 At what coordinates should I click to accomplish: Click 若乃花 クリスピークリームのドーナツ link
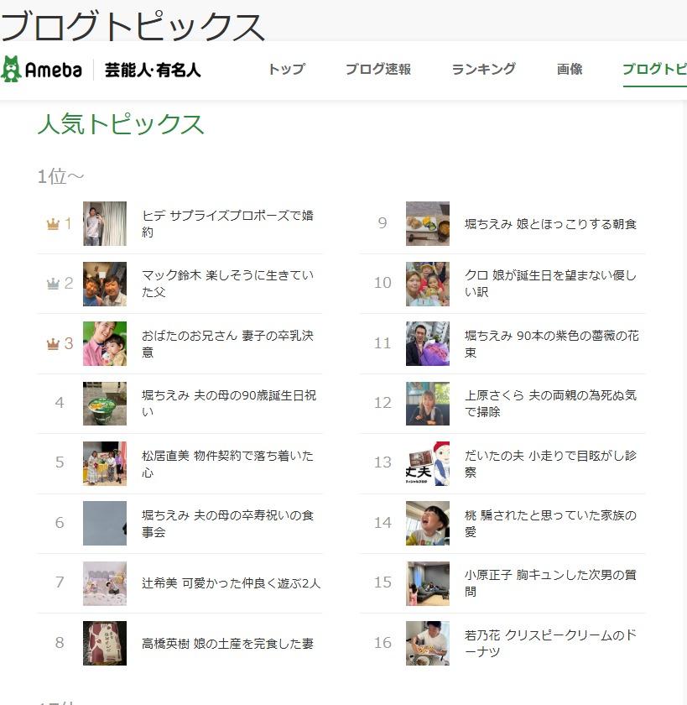(550, 643)
